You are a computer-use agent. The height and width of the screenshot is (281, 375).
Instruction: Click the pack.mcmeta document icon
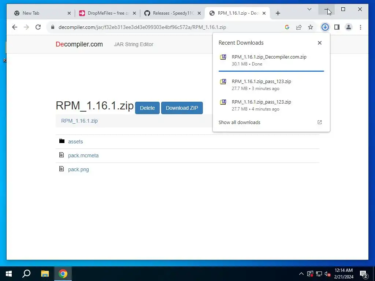[62, 155]
